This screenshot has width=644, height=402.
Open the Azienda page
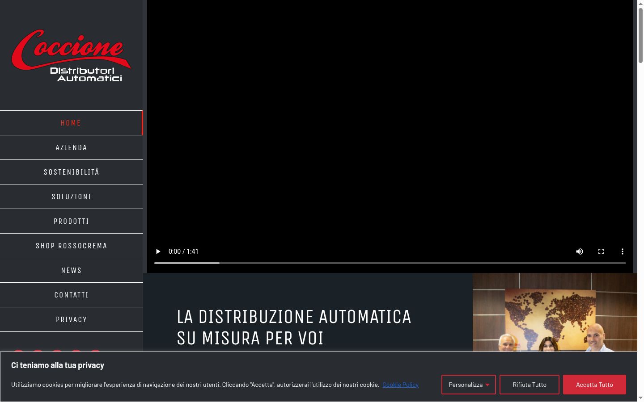(x=71, y=147)
